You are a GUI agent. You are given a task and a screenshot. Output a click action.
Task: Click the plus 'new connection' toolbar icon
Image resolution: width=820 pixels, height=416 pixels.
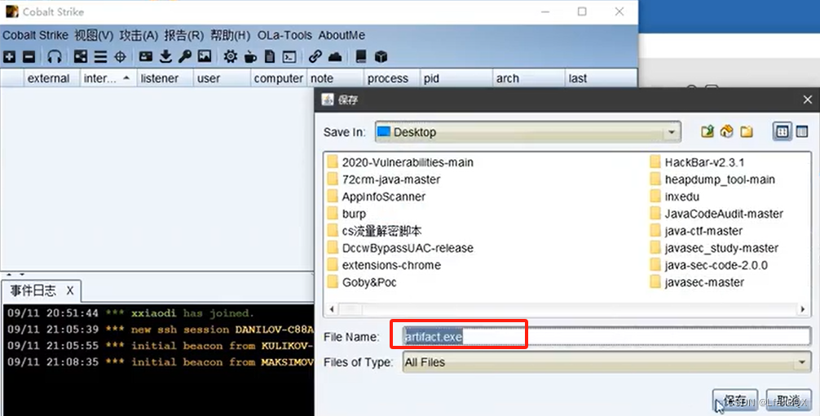pos(10,56)
